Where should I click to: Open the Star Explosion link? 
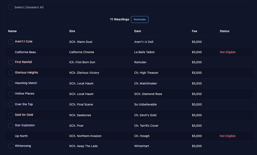coord(25,125)
